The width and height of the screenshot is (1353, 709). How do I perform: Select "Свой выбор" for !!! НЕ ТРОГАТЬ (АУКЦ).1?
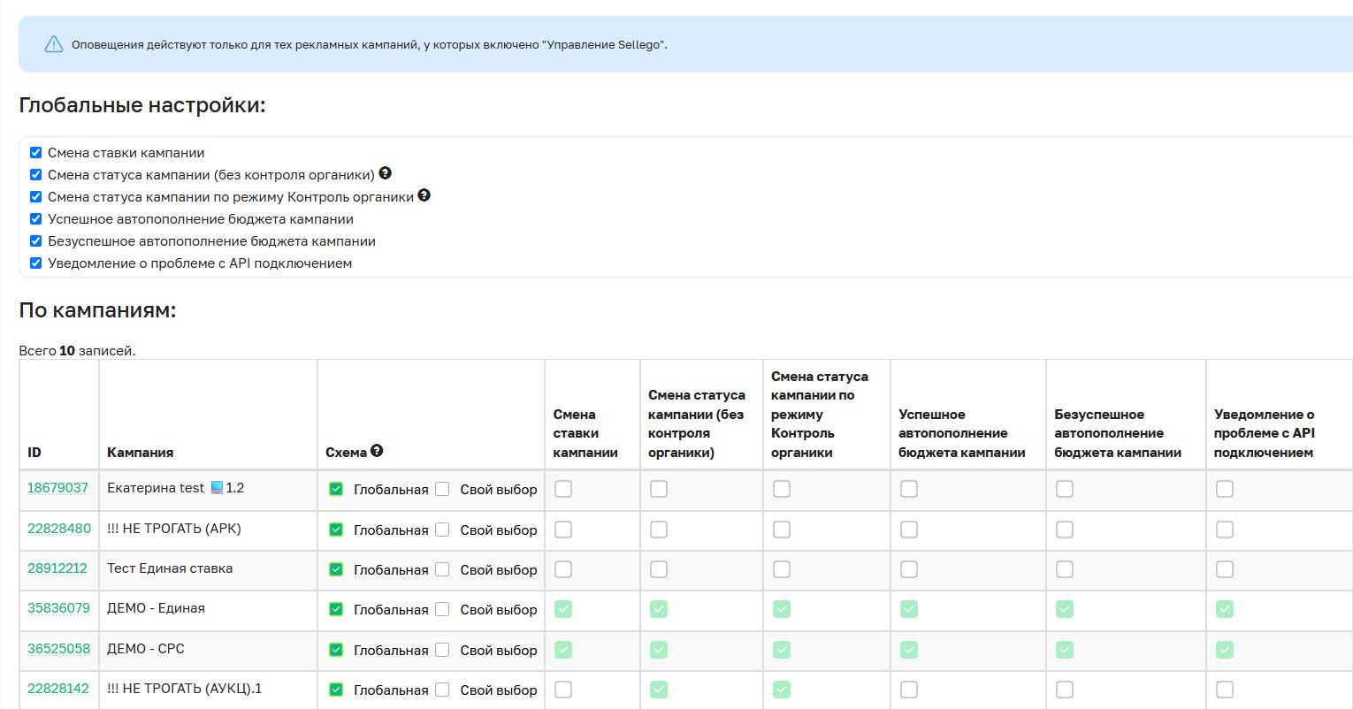[442, 690]
